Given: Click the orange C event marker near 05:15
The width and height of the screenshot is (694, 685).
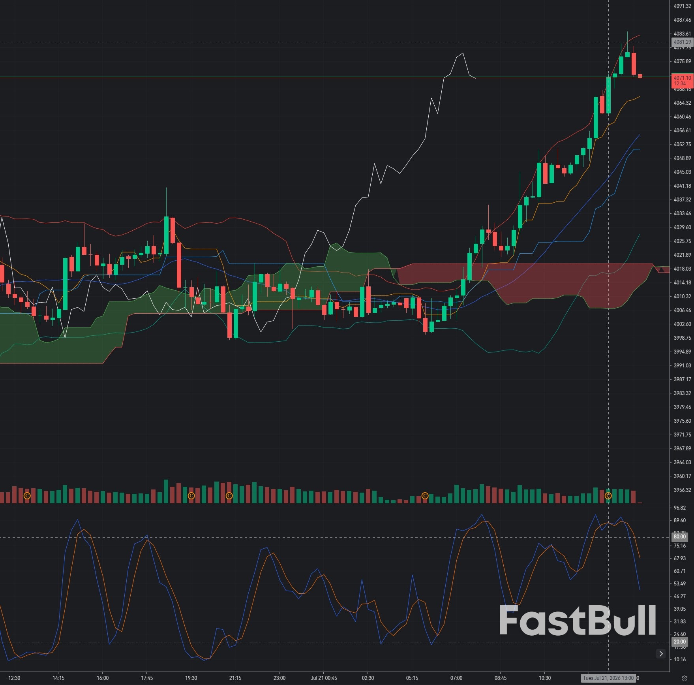Looking at the screenshot, I should click(425, 496).
